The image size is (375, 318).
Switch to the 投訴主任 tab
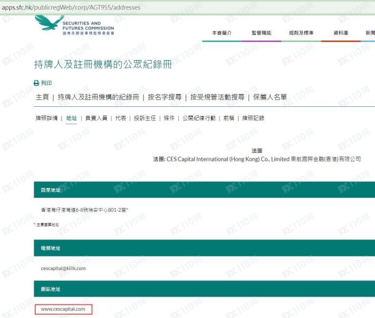[x=144, y=118]
